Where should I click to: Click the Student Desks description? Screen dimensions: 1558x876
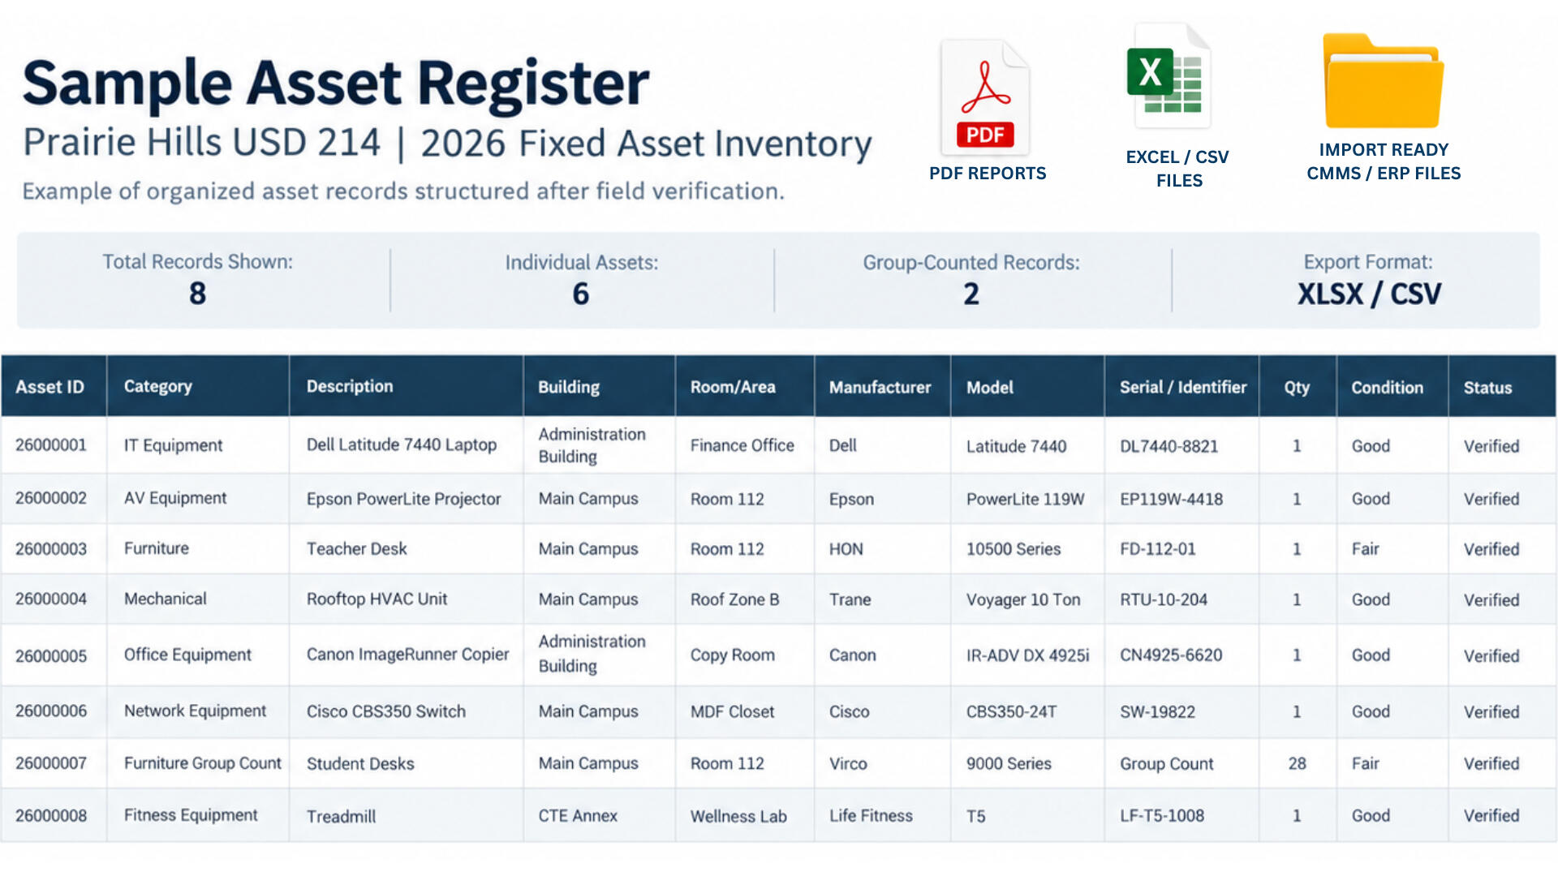(360, 764)
